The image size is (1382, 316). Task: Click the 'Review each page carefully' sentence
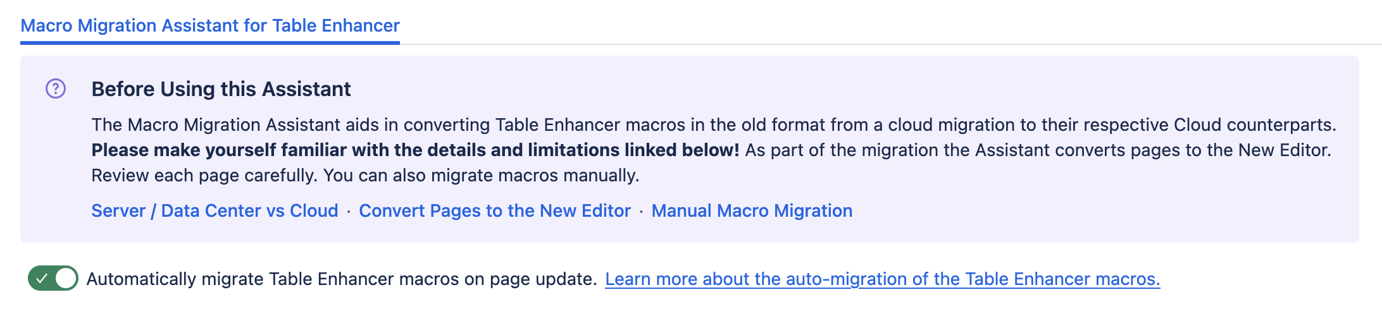[x=204, y=175]
